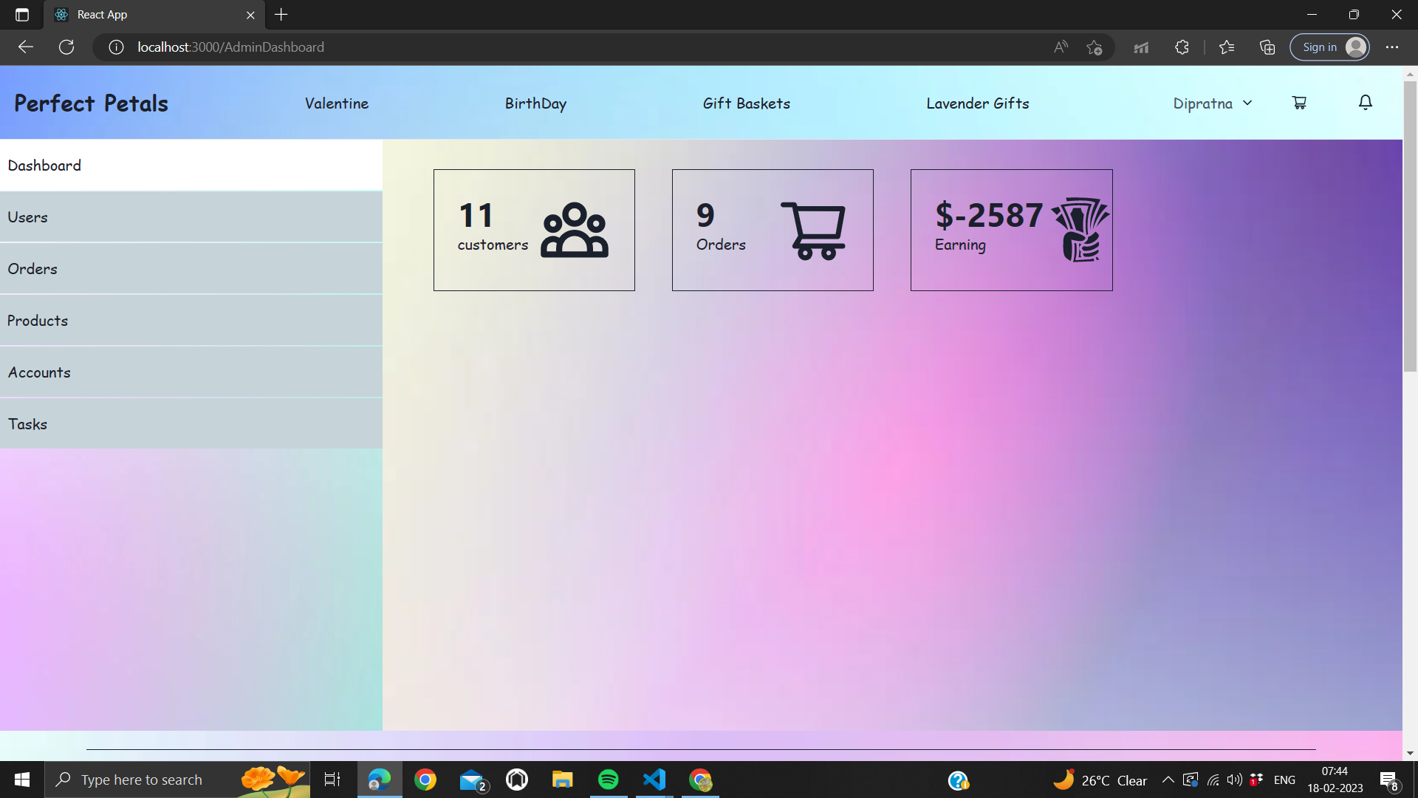The height and width of the screenshot is (798, 1418).
Task: Open the shopping cart icon in navbar
Action: [x=1299, y=103]
